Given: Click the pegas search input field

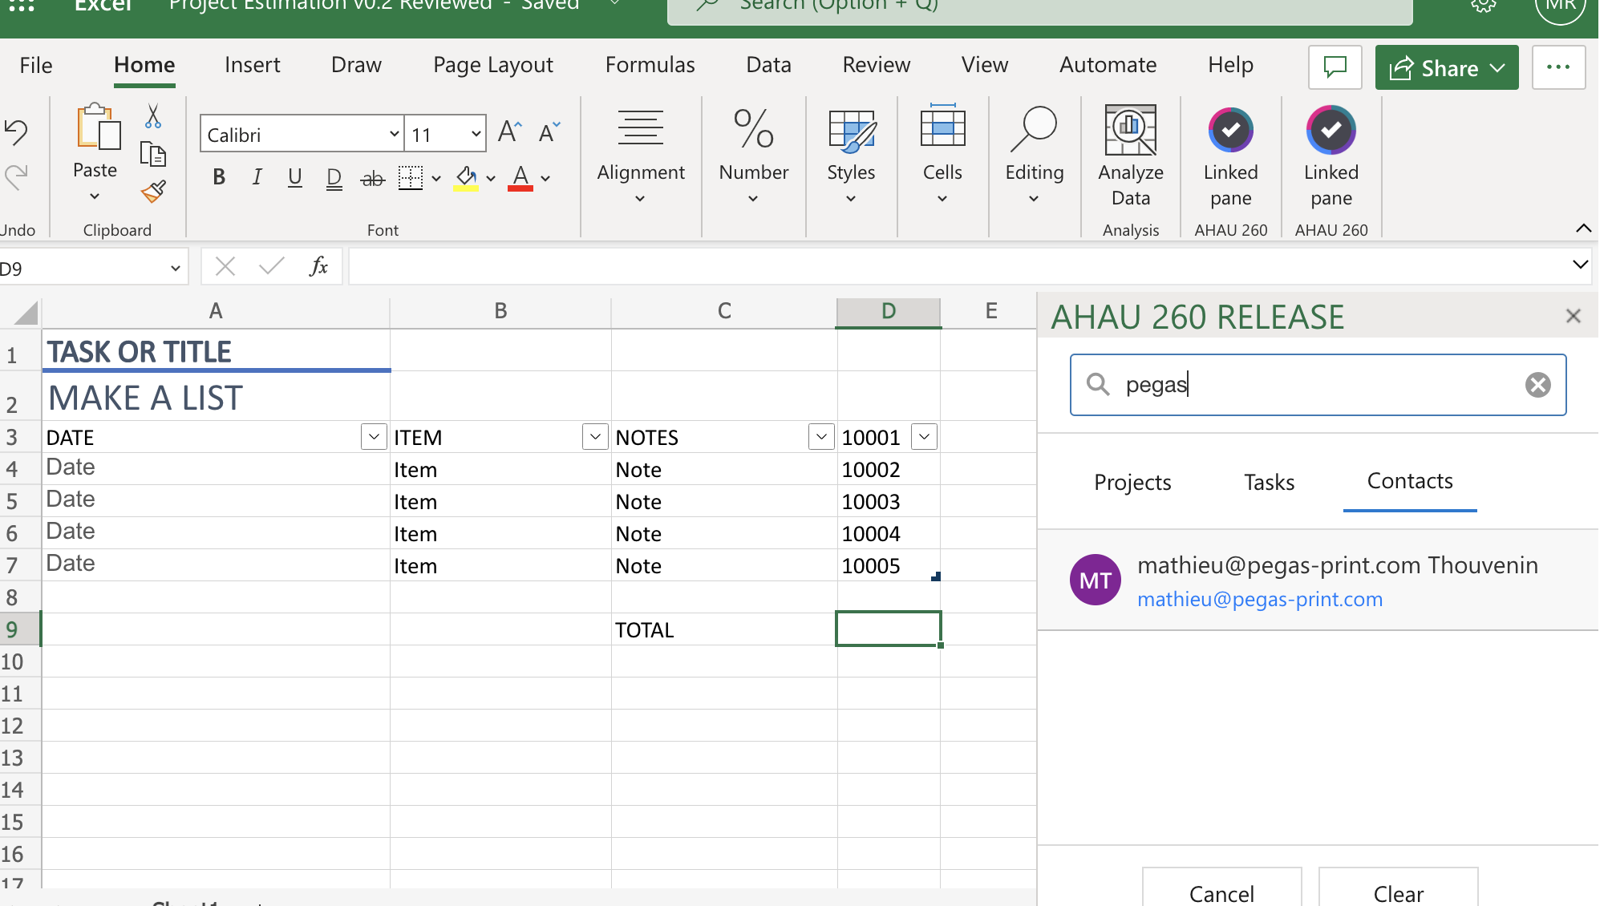Looking at the screenshot, I should coord(1315,385).
